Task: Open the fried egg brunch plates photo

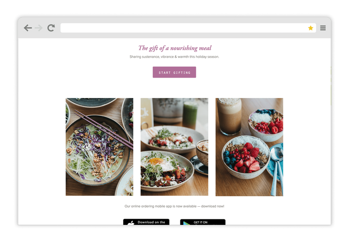Action: [174, 147]
